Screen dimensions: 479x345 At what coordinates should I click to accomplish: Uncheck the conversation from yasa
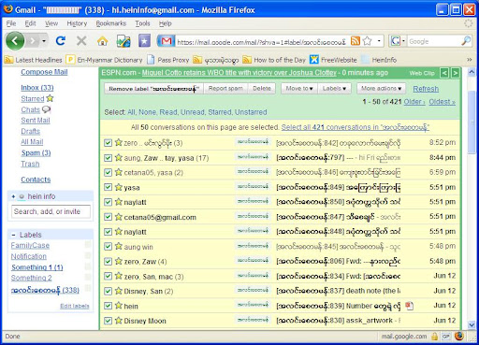[108, 187]
